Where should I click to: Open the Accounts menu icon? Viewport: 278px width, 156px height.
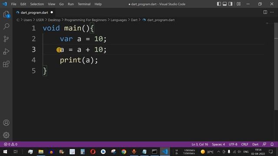click(6, 123)
